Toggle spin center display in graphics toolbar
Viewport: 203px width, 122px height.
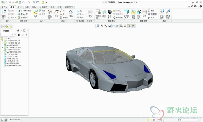(133, 26)
